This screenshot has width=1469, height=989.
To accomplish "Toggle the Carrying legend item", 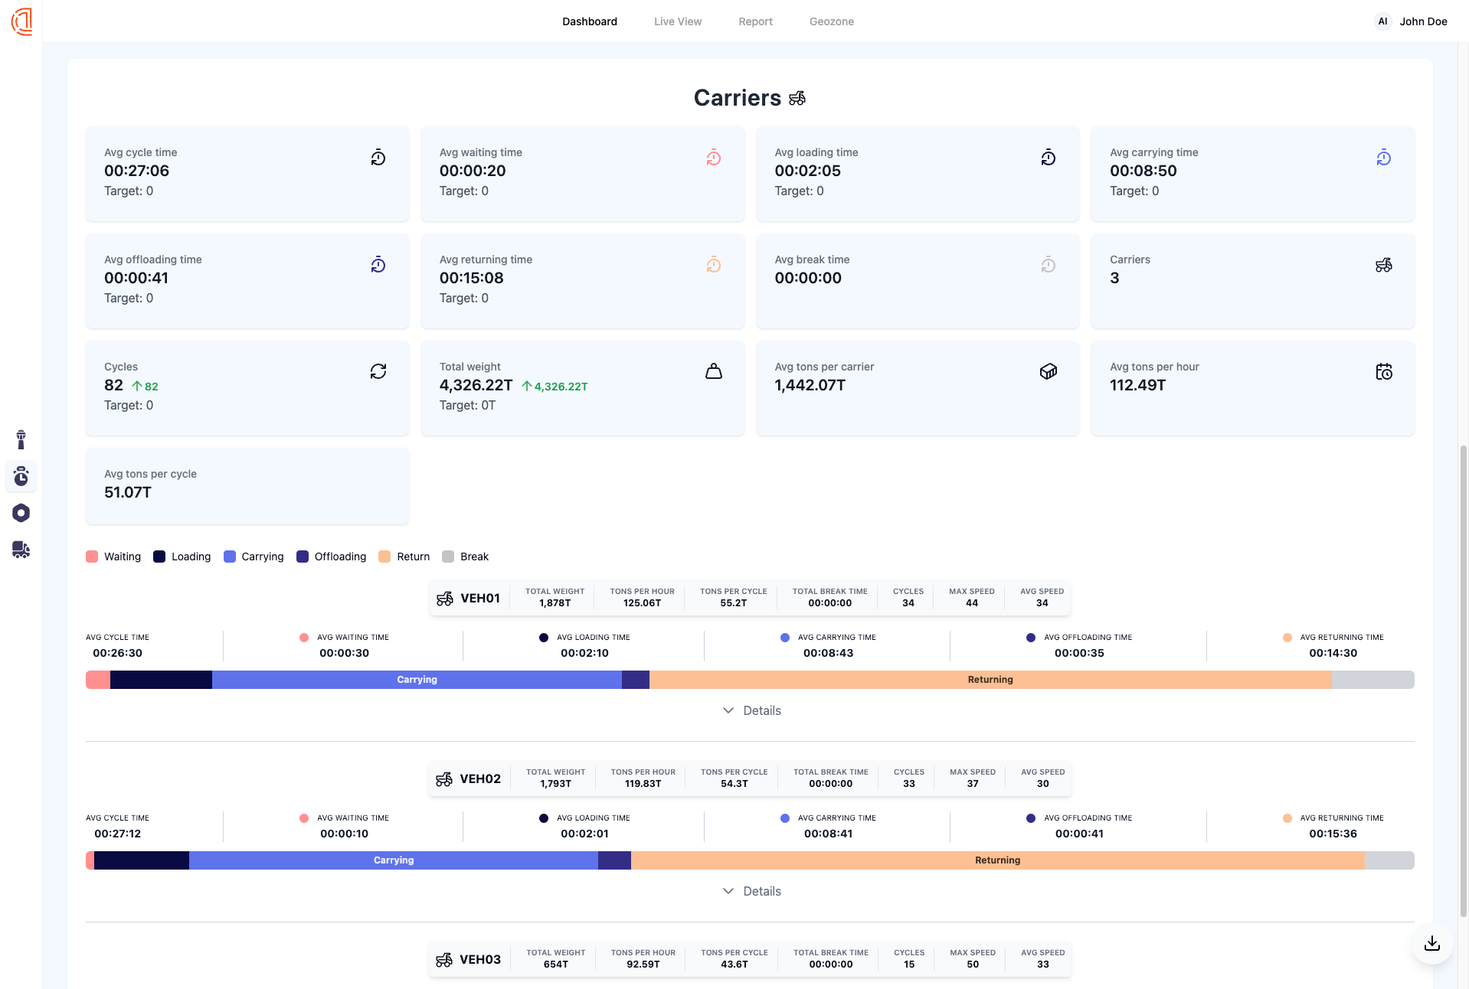I will [x=254, y=557].
